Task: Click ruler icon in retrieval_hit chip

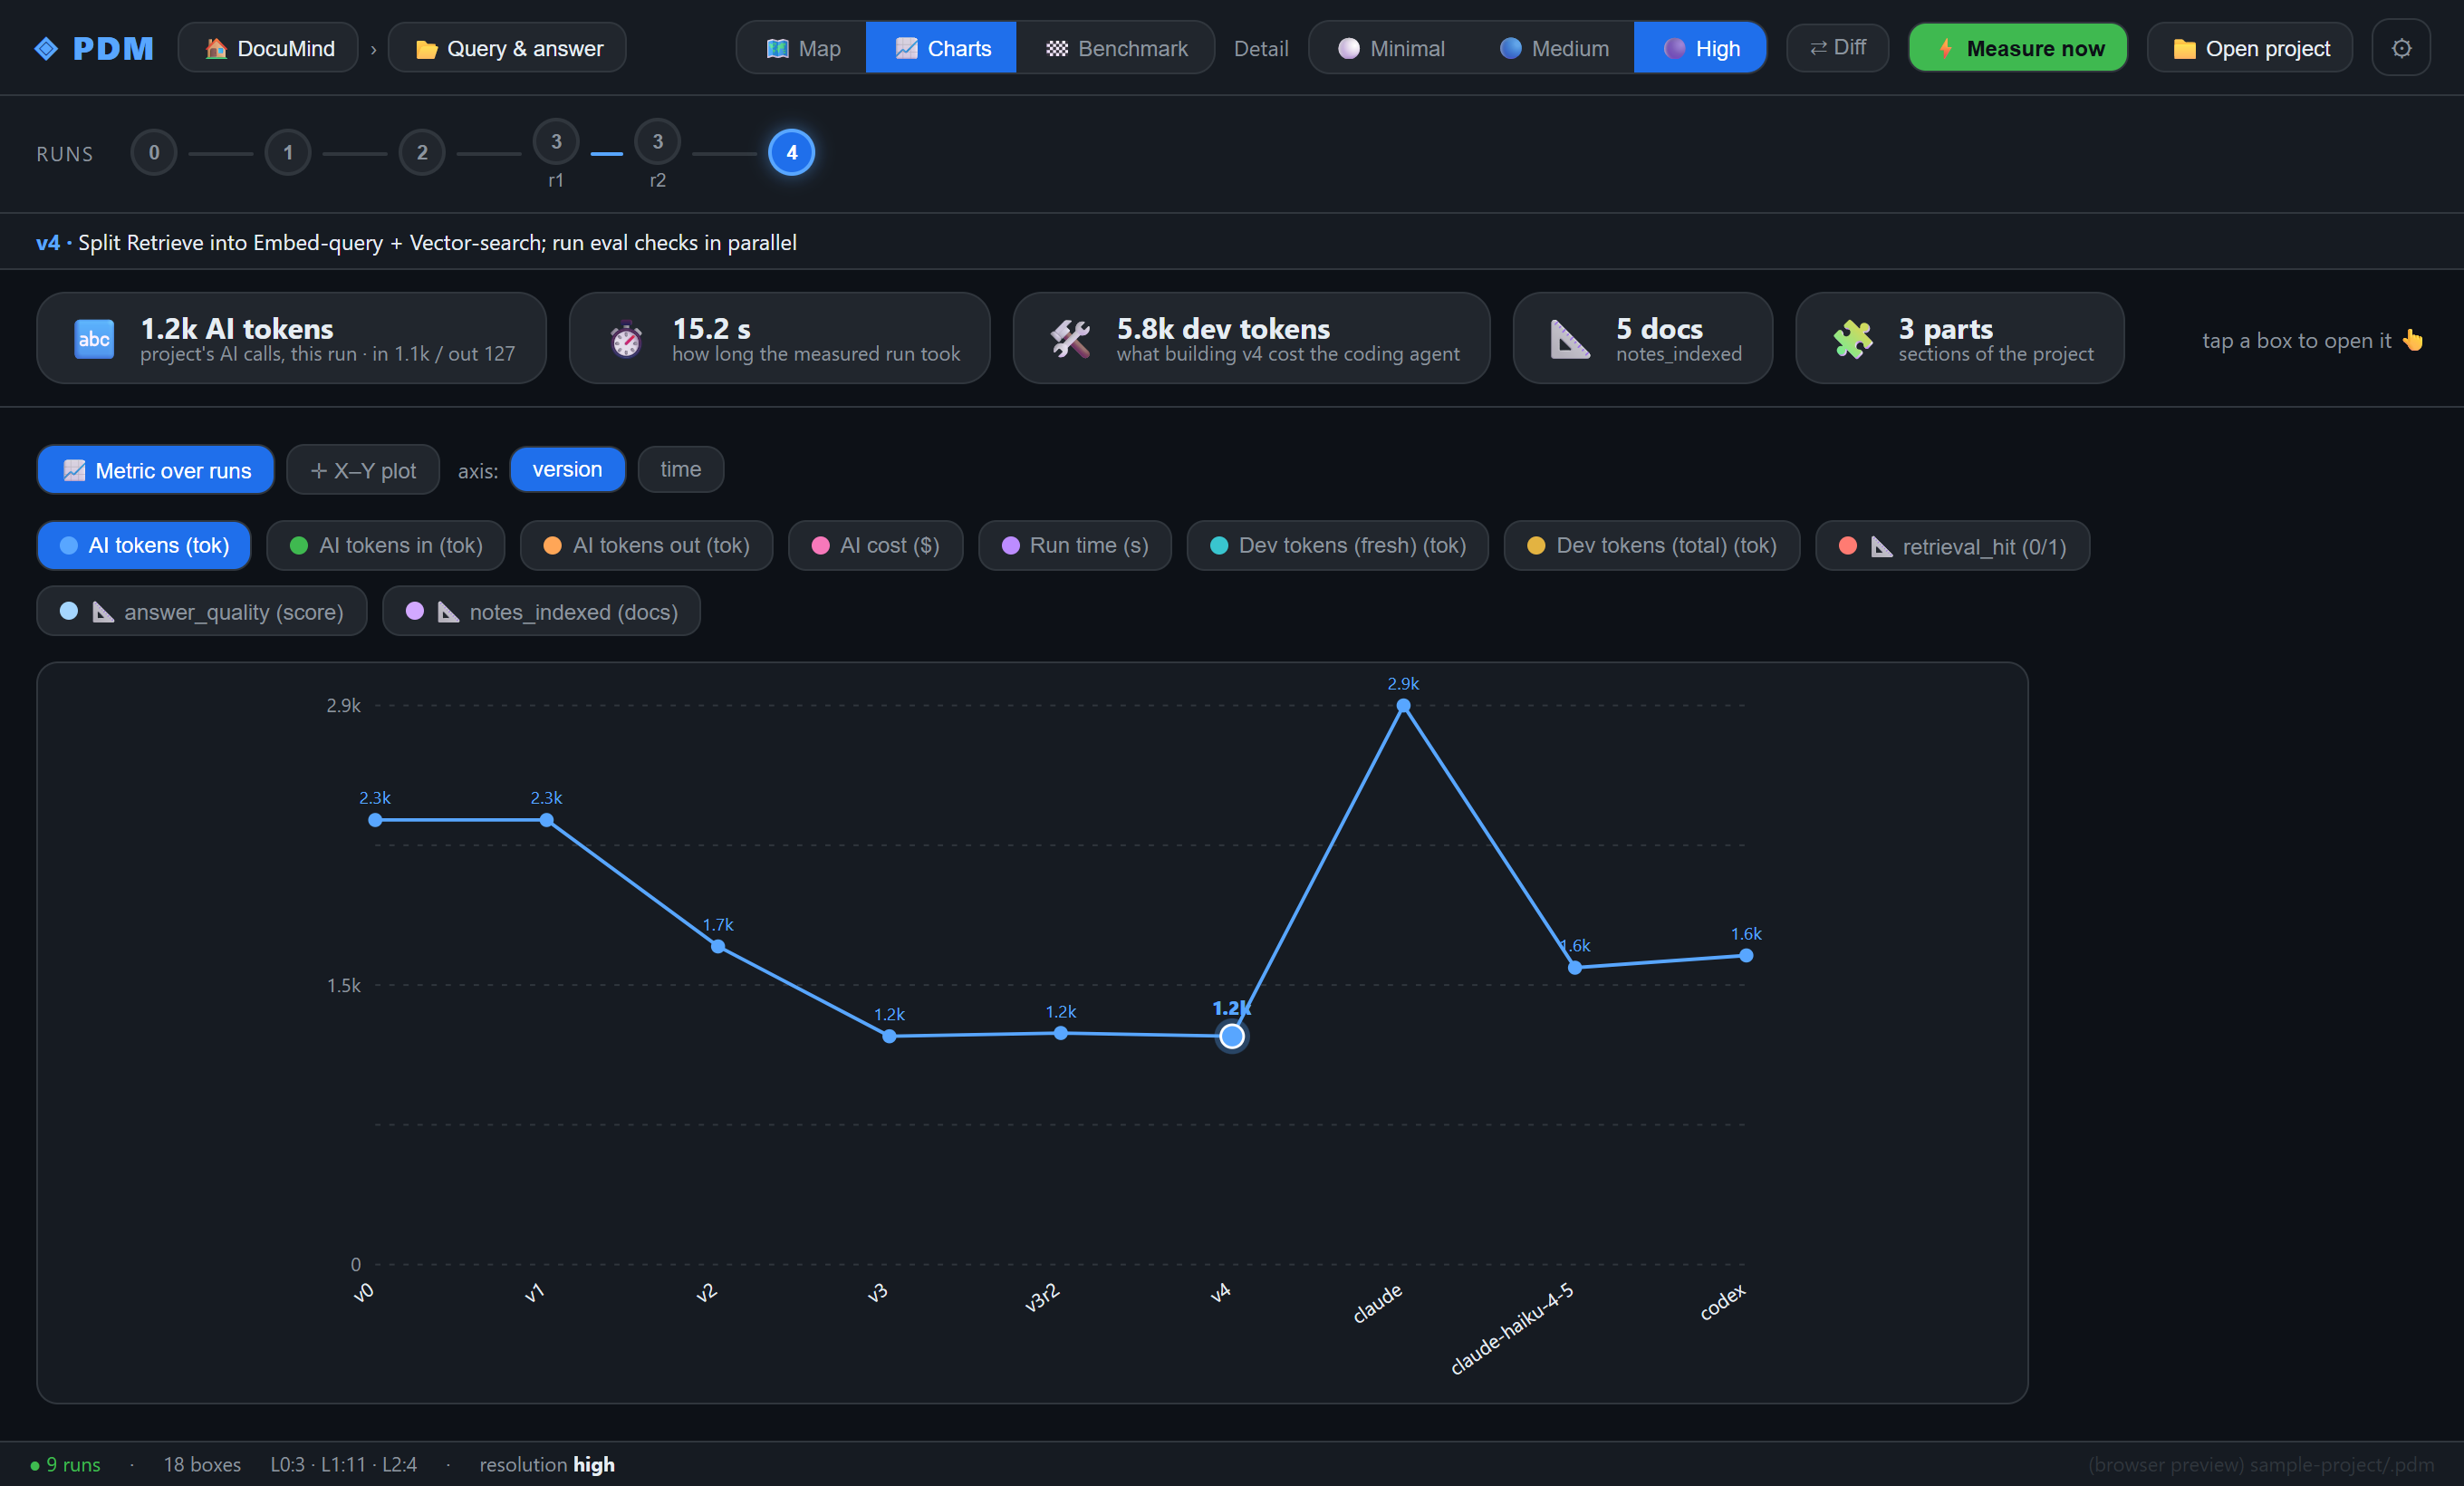Action: point(1882,547)
